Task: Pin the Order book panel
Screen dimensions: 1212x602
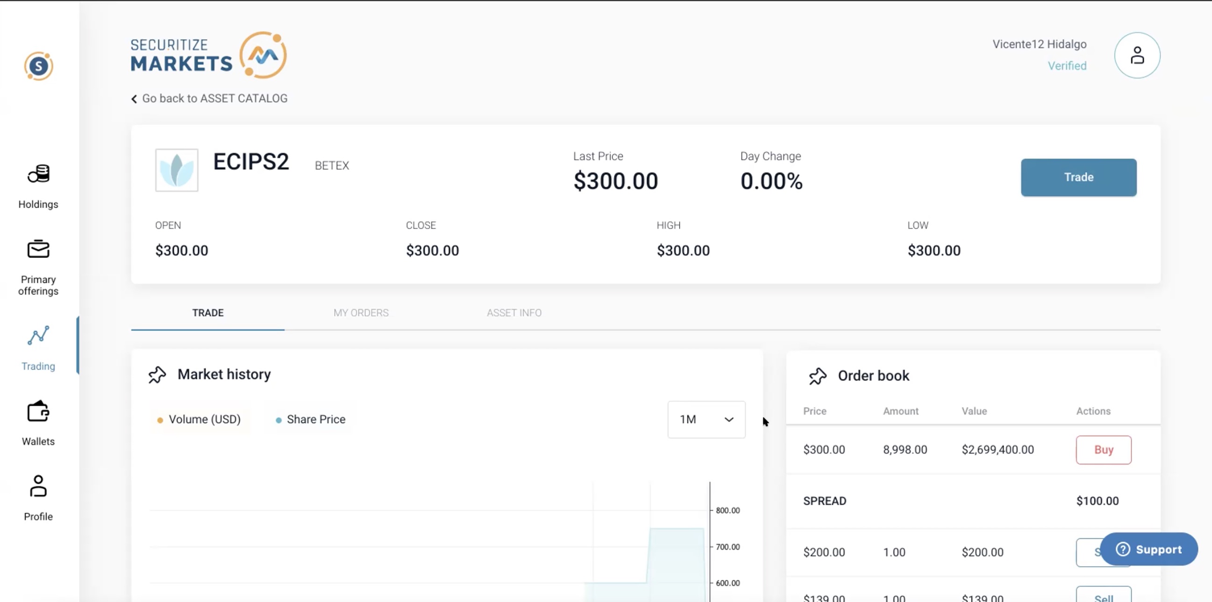Action: (817, 376)
